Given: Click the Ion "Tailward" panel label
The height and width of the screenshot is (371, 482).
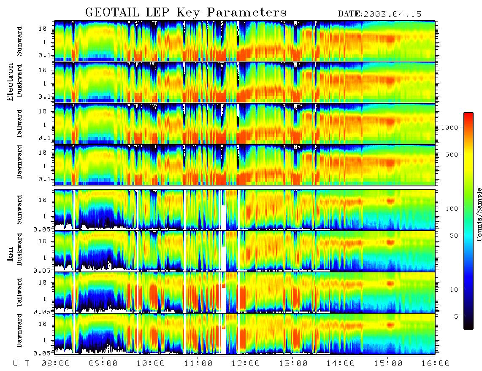Looking at the screenshot, I should (x=19, y=293).
